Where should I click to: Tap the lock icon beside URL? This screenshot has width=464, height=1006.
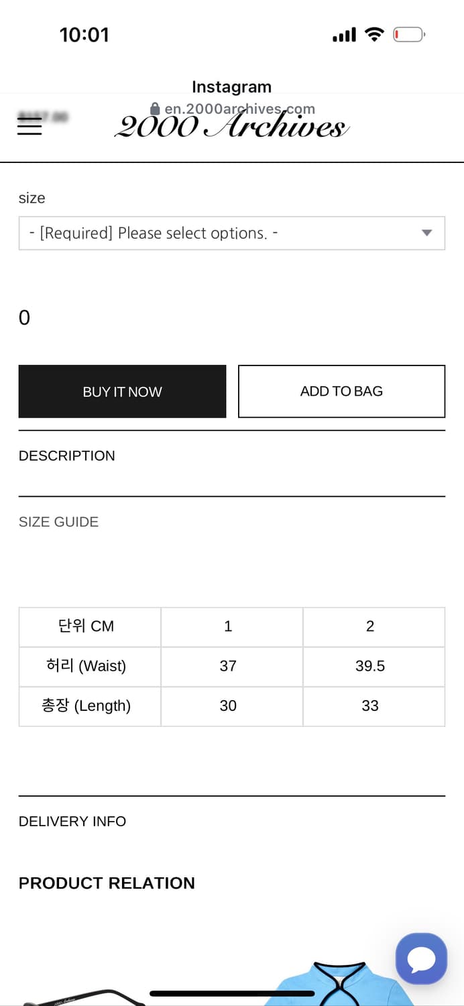(x=156, y=109)
